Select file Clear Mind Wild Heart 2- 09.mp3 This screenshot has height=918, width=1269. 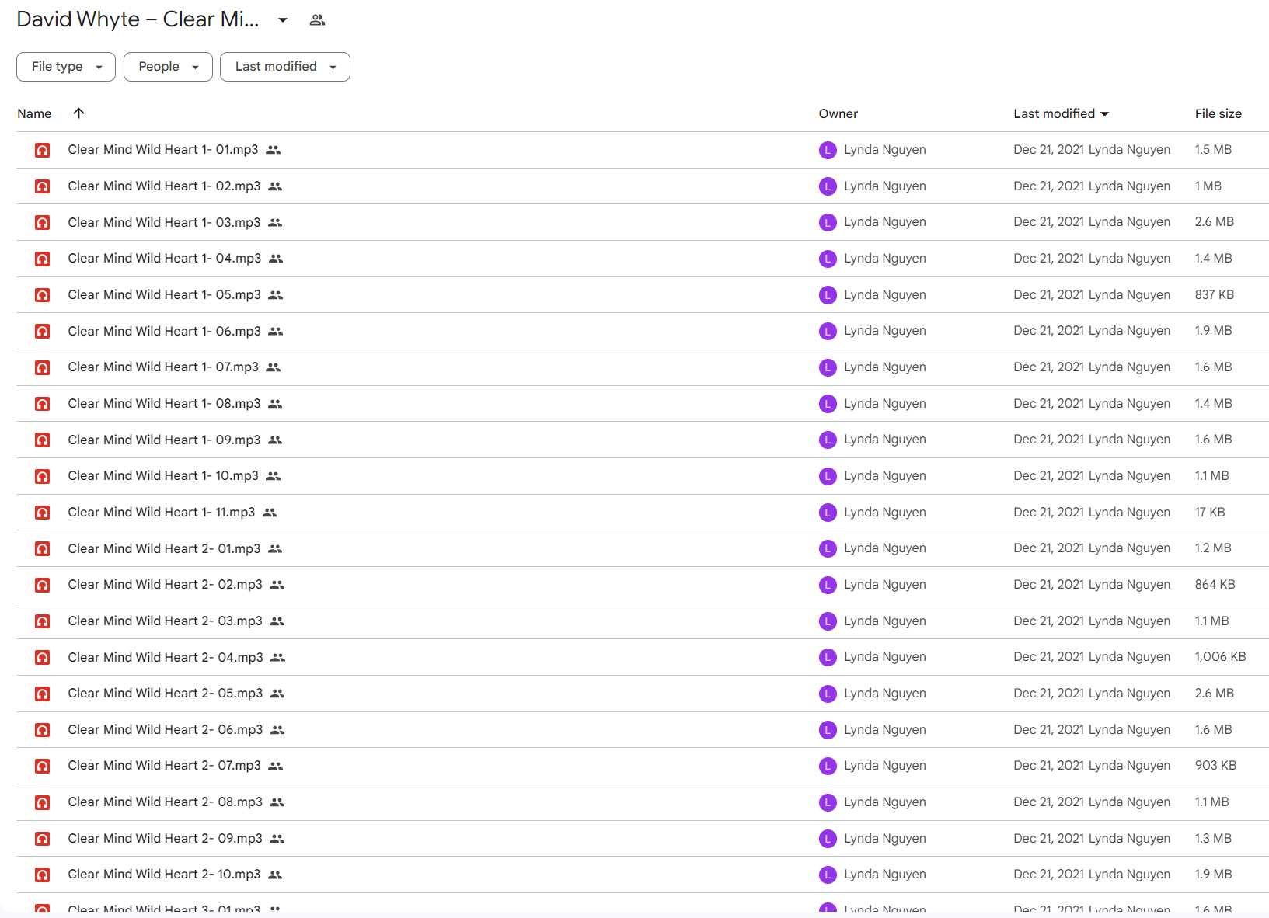643,839
